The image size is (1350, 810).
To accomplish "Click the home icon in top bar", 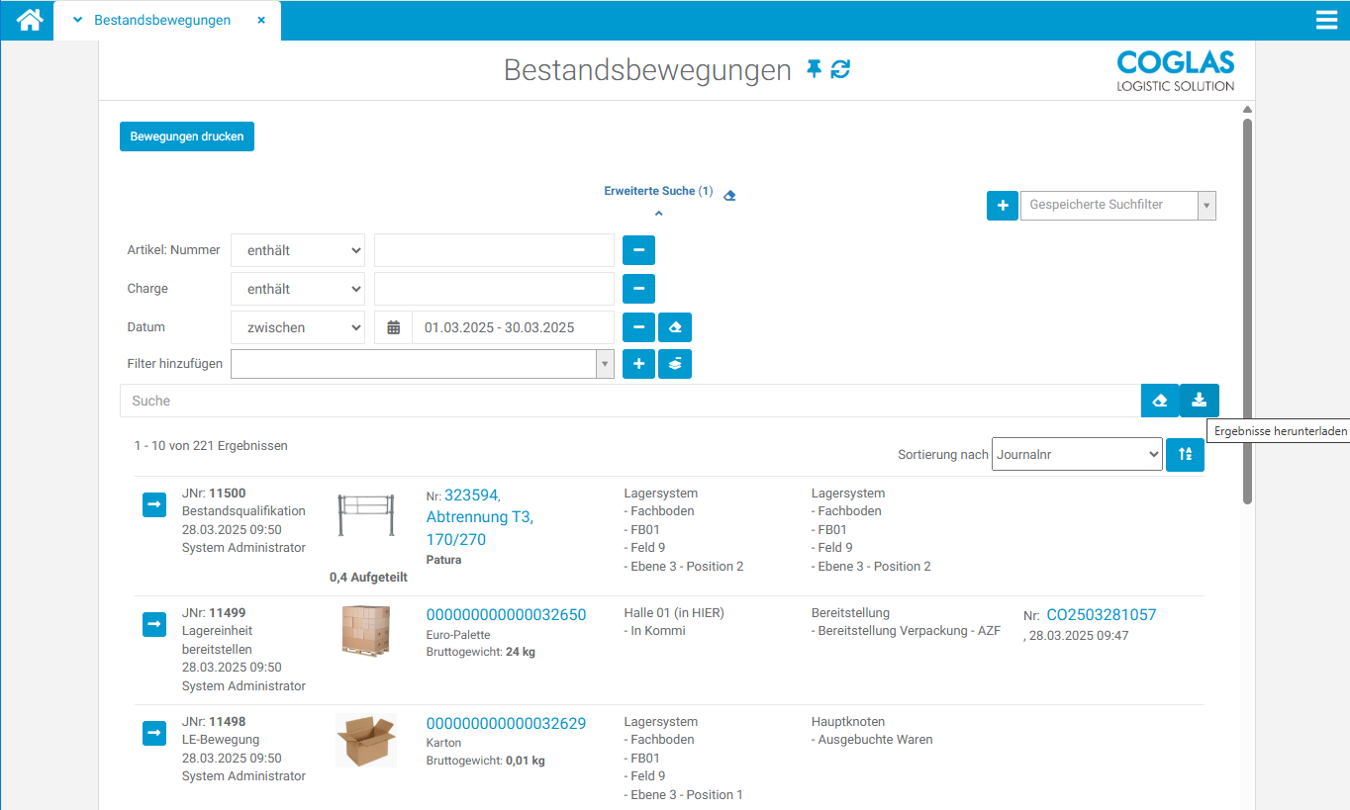I will (30, 20).
